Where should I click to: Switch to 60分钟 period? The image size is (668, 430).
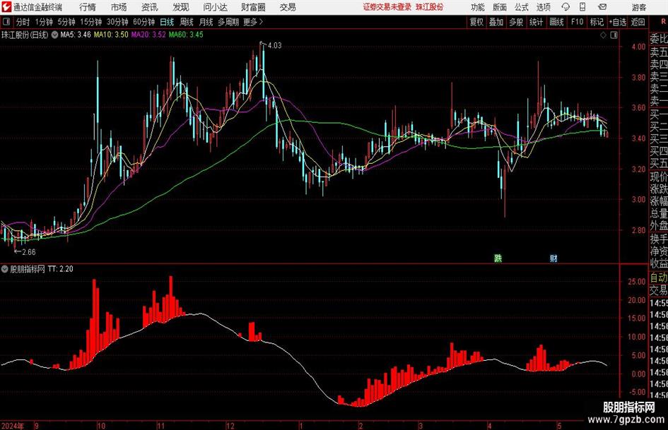[144, 22]
